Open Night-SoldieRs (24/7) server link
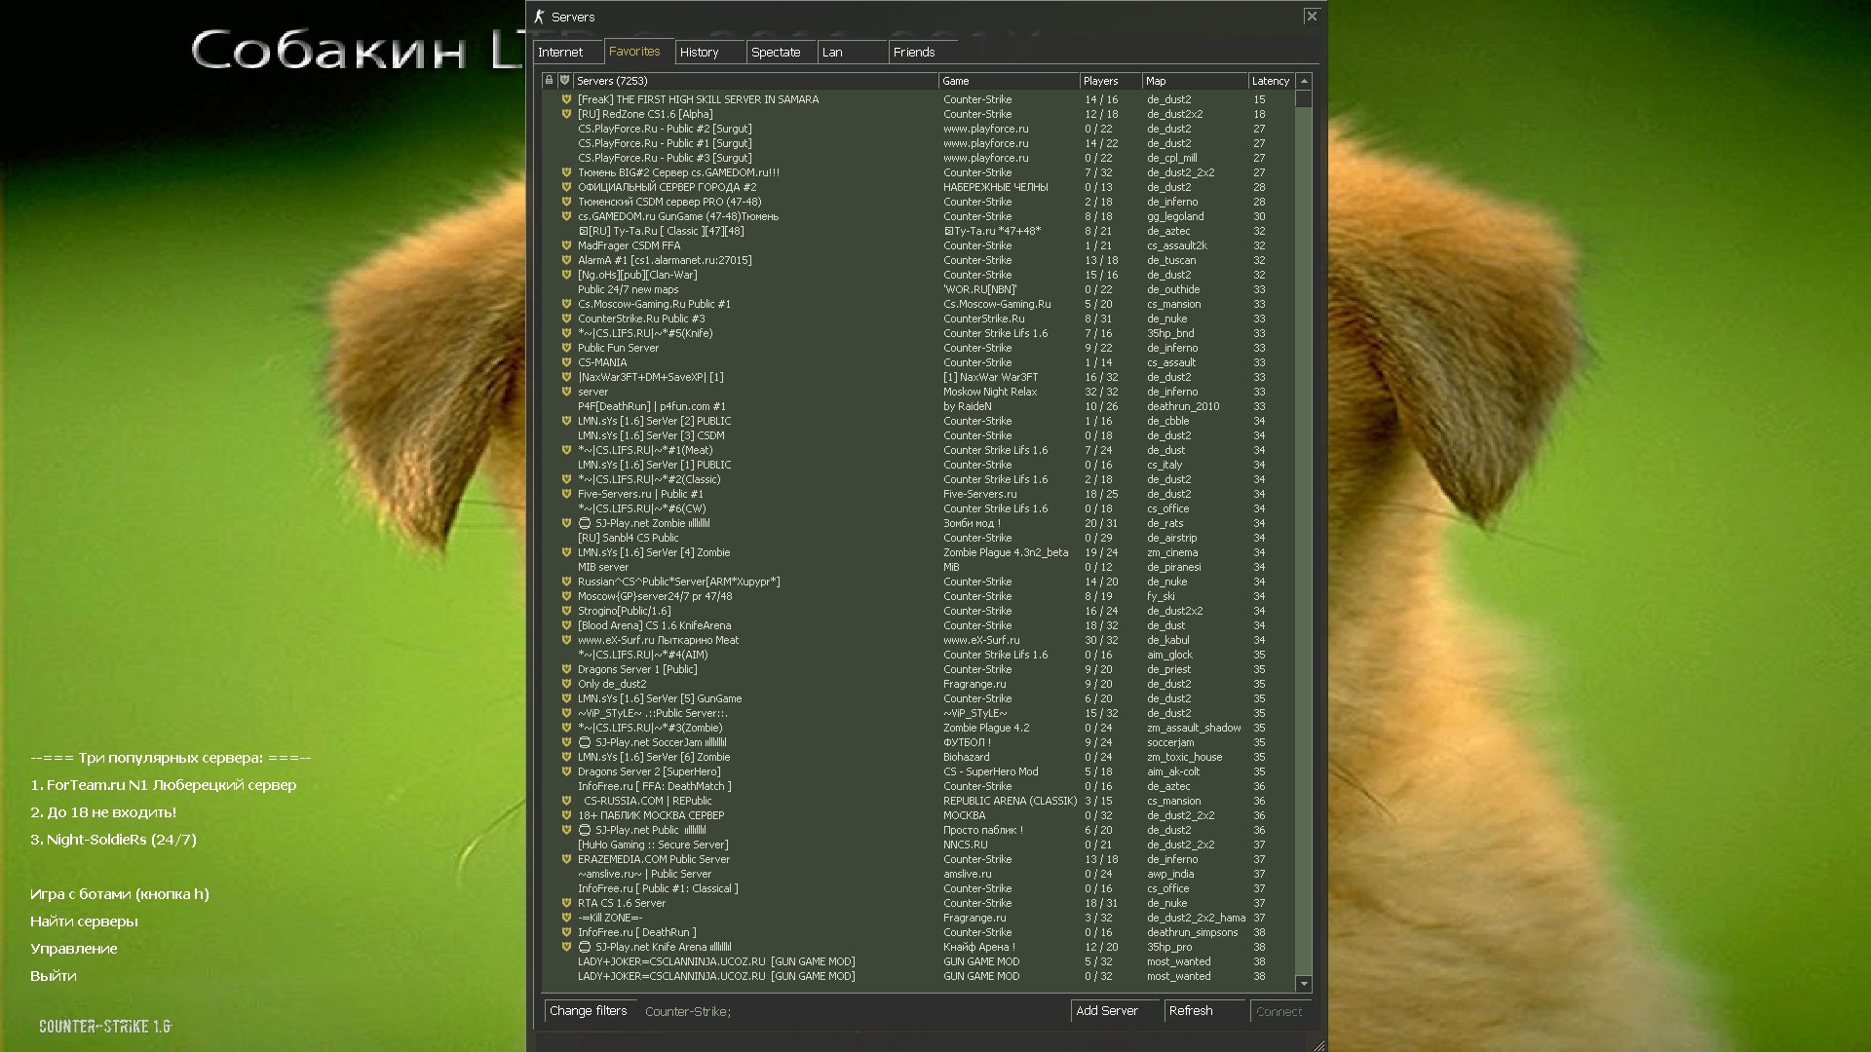Image resolution: width=1871 pixels, height=1052 pixels. click(x=113, y=840)
